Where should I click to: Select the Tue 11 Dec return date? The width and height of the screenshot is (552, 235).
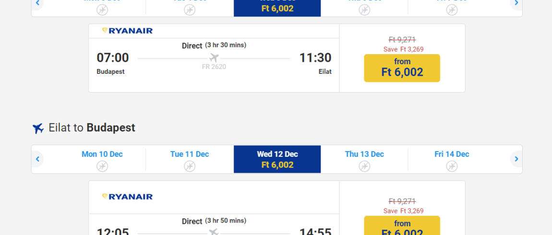click(190, 159)
